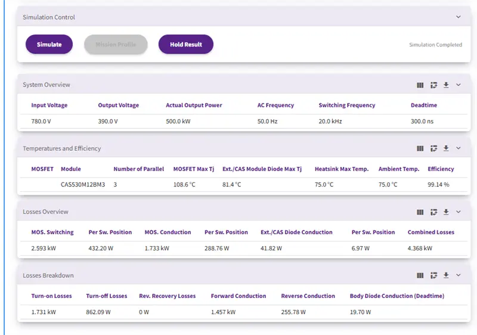477x335 pixels.
Task: Select the 81.4 °C diode temperature value
Action: click(x=231, y=185)
